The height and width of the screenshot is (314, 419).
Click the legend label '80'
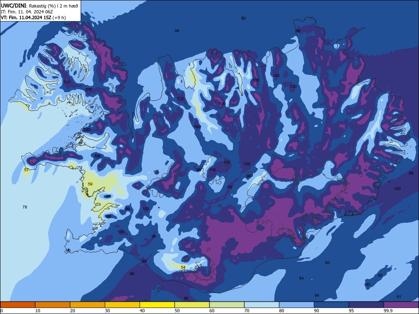coord(282,311)
